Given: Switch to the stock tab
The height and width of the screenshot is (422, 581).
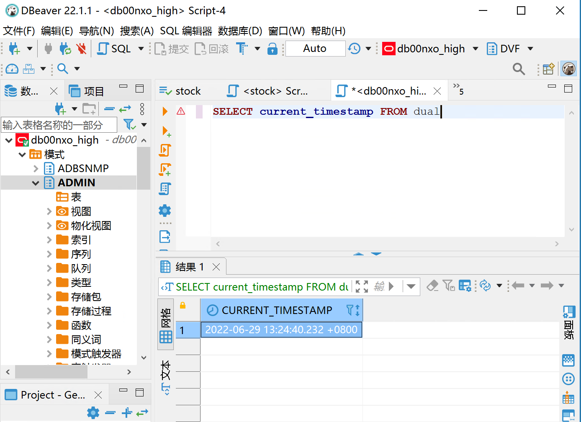Looking at the screenshot, I should point(180,91).
